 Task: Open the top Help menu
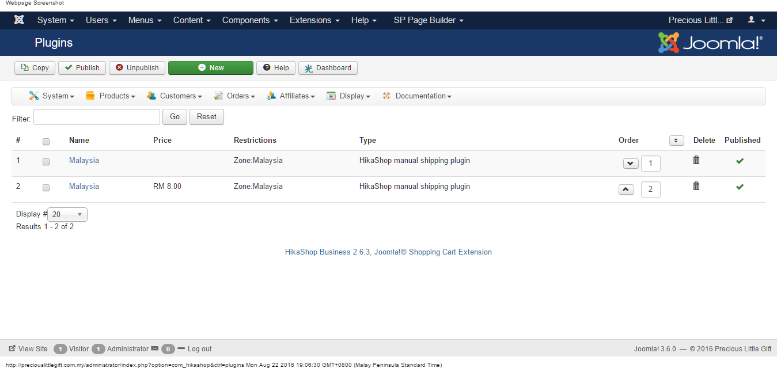(x=364, y=20)
